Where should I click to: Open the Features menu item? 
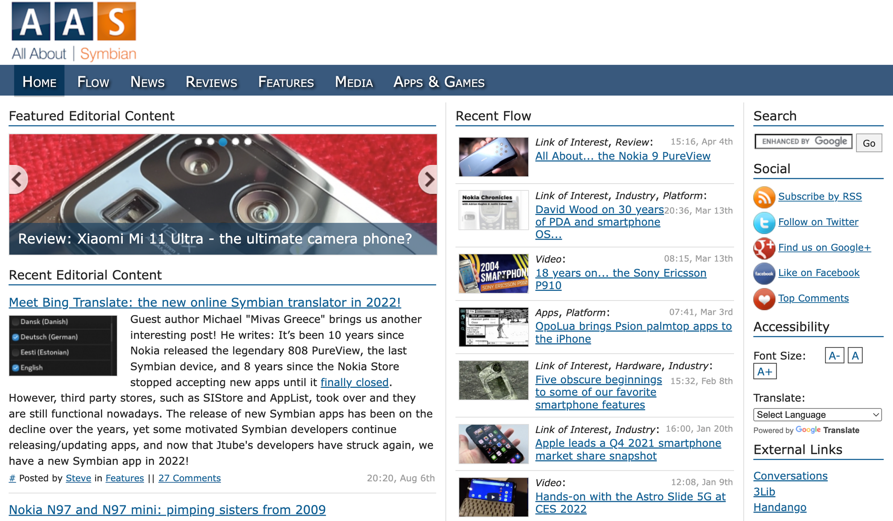coord(286,82)
